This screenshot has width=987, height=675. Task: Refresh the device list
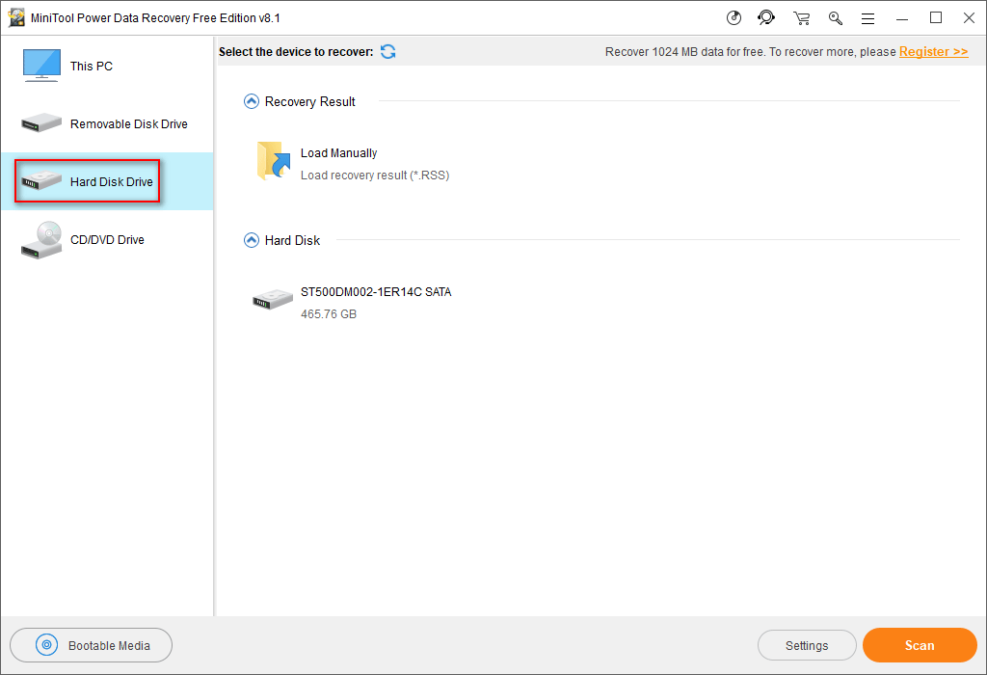click(387, 52)
